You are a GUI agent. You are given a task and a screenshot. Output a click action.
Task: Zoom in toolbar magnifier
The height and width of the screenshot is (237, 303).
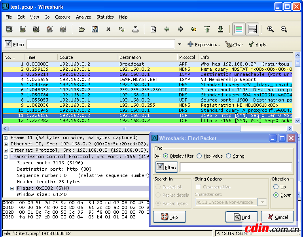270,29
